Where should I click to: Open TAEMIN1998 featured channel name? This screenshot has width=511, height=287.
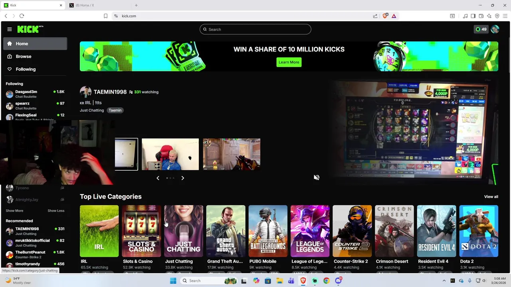point(110,92)
